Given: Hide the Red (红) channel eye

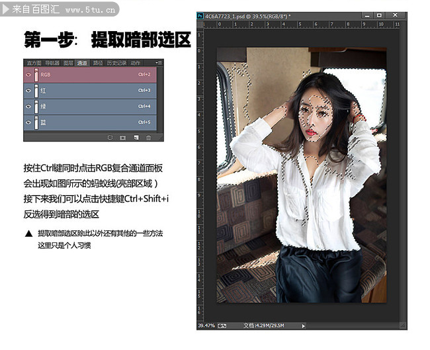Looking at the screenshot, I should coord(28,91).
